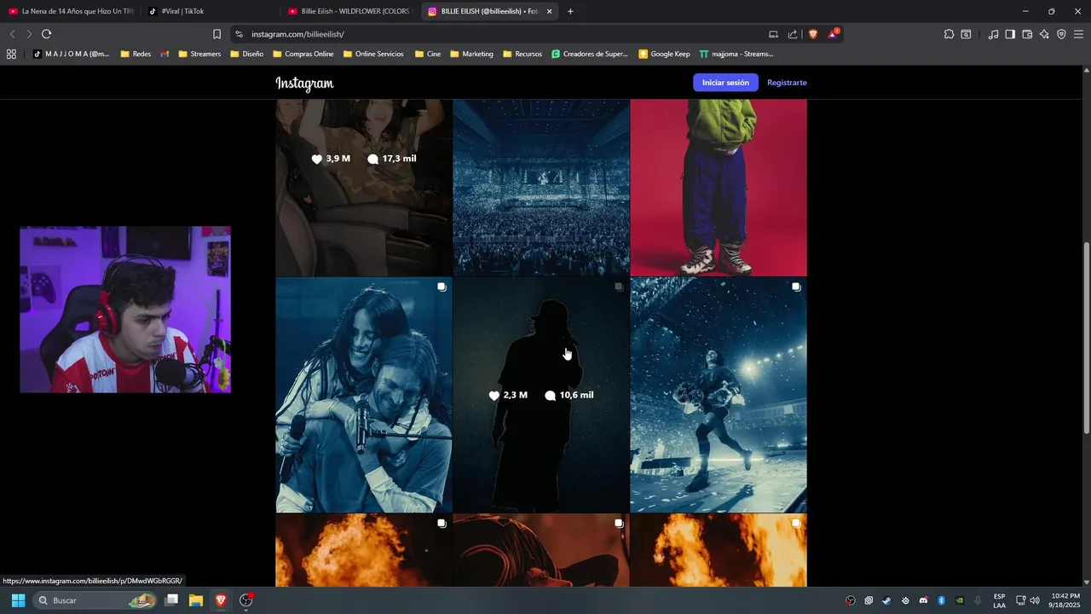Open Brave Shields lion icon
This screenshot has height=614, width=1091.
(x=813, y=34)
